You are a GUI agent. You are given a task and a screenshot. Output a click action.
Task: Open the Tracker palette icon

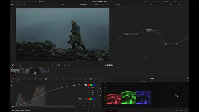point(75,79)
